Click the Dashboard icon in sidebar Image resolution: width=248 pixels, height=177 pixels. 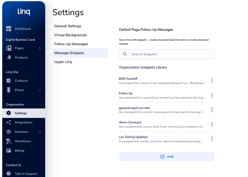[x=9, y=29]
